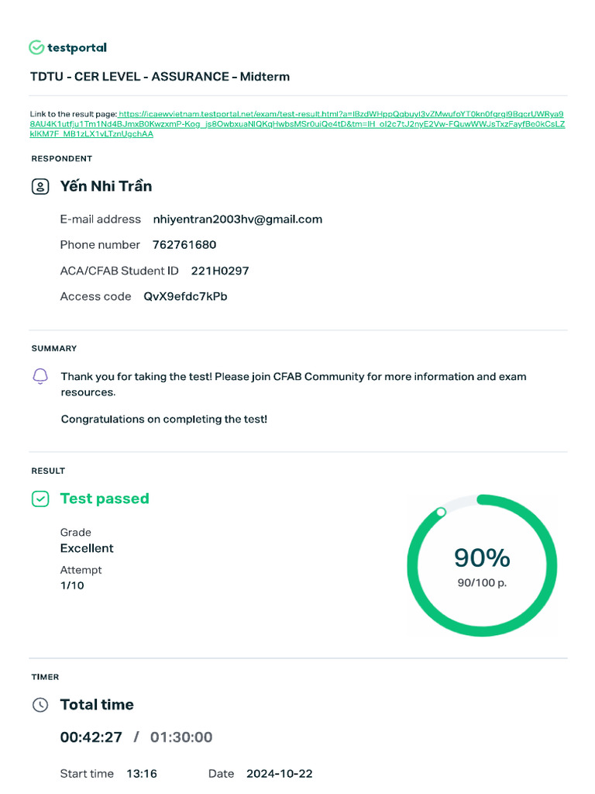Viewport: 595px width, 794px height.
Task: Click the date 2024-10-22
Action: [x=279, y=774]
